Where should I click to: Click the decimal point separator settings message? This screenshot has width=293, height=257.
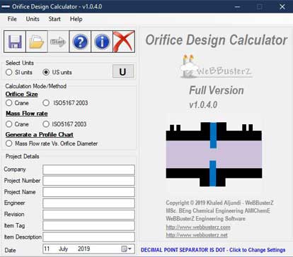coord(213,250)
